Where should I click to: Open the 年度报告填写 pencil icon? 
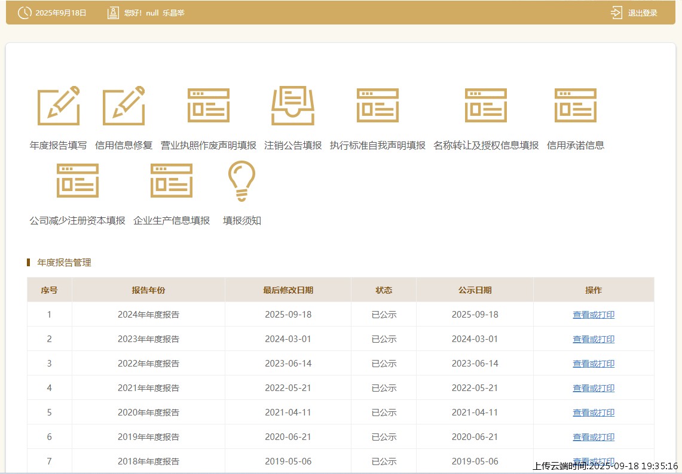pos(59,106)
